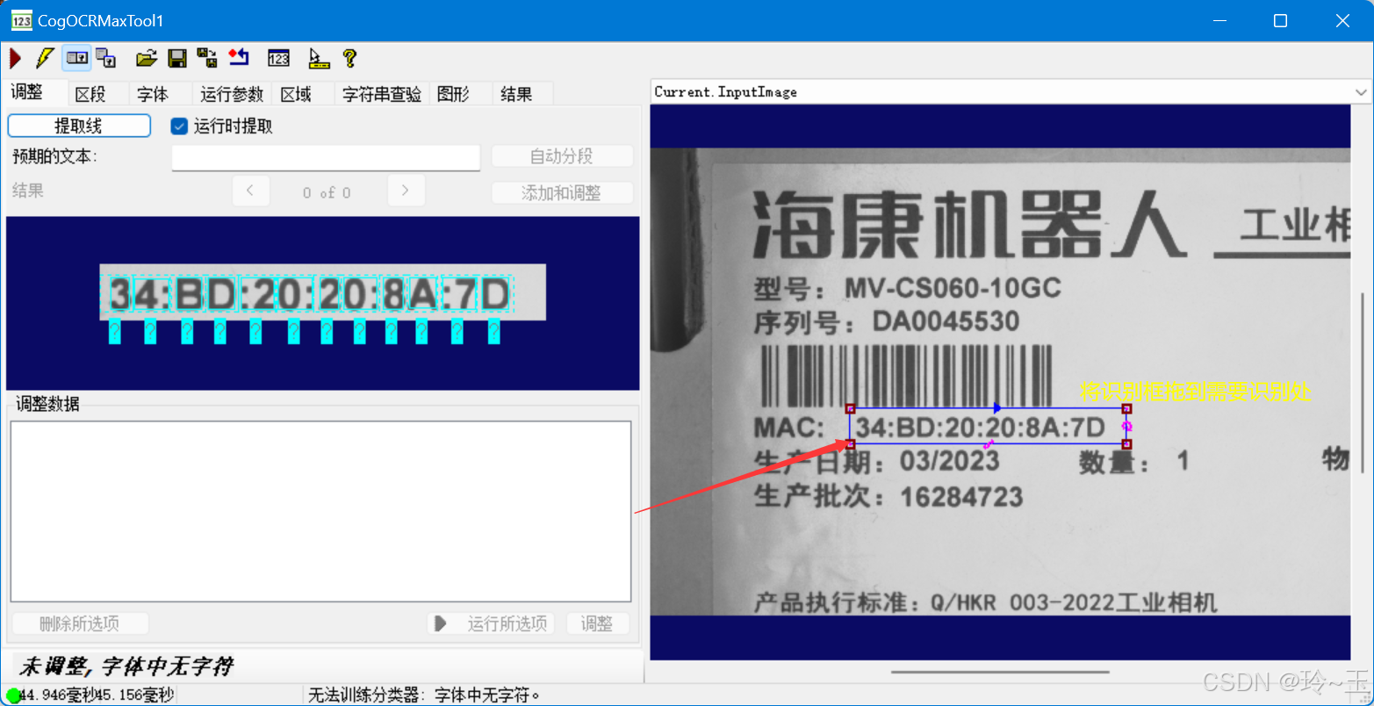This screenshot has width=1374, height=706.
Task: Focus the 预期的文本 input field
Action: point(326,157)
